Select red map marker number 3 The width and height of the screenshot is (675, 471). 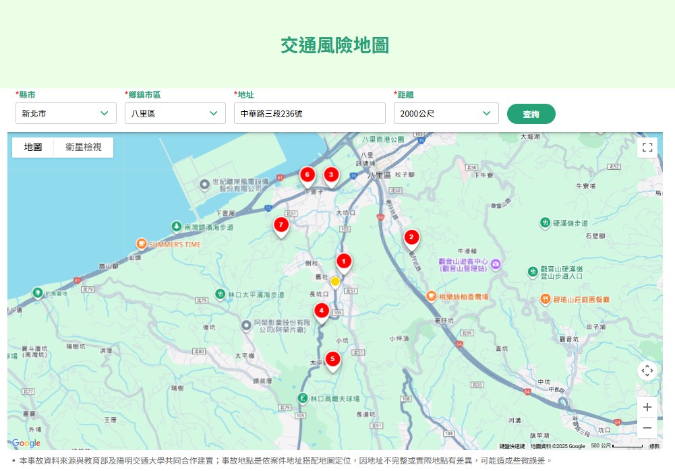331,175
